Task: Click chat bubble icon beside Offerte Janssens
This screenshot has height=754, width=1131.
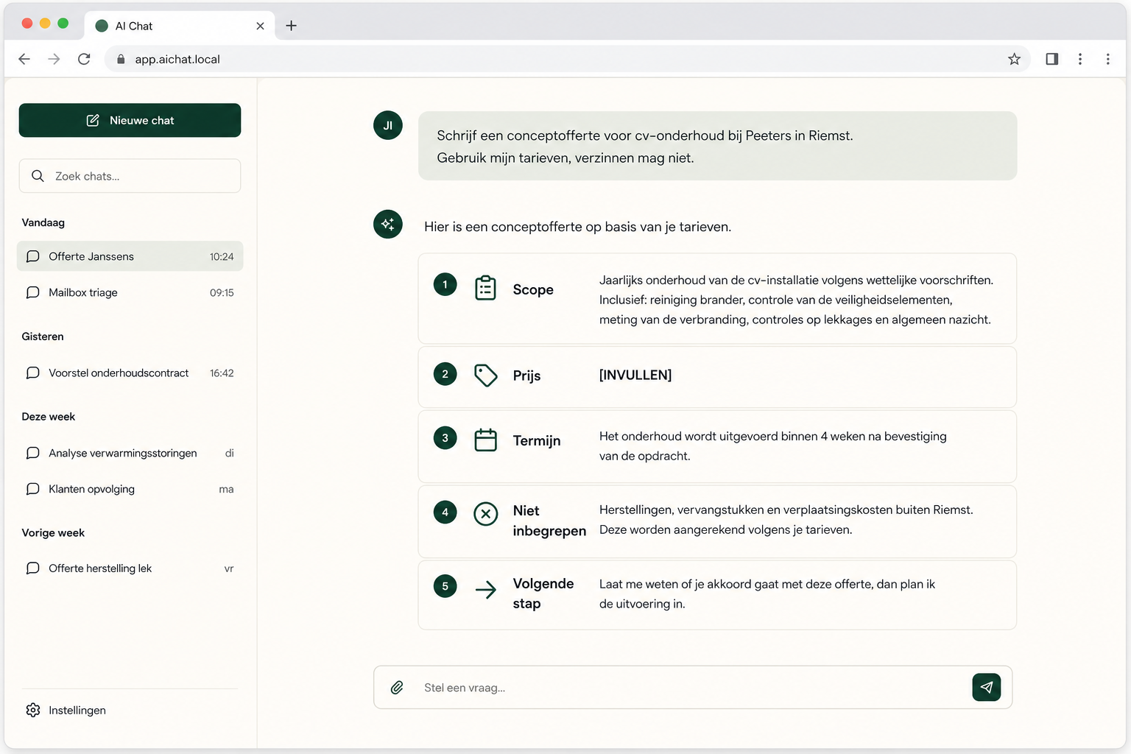Action: [33, 256]
